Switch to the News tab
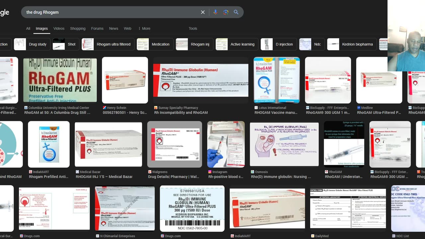This screenshot has height=239, width=425. [x=114, y=29]
